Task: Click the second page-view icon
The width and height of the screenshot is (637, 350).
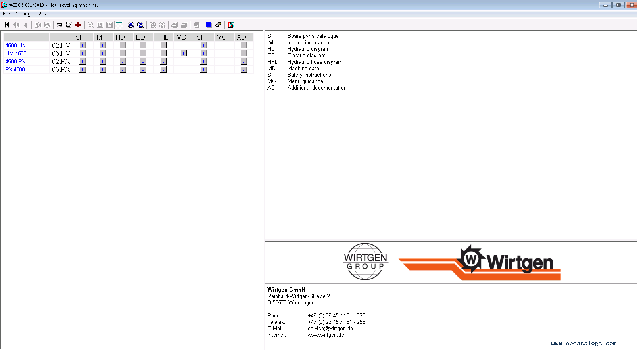Action: point(109,25)
